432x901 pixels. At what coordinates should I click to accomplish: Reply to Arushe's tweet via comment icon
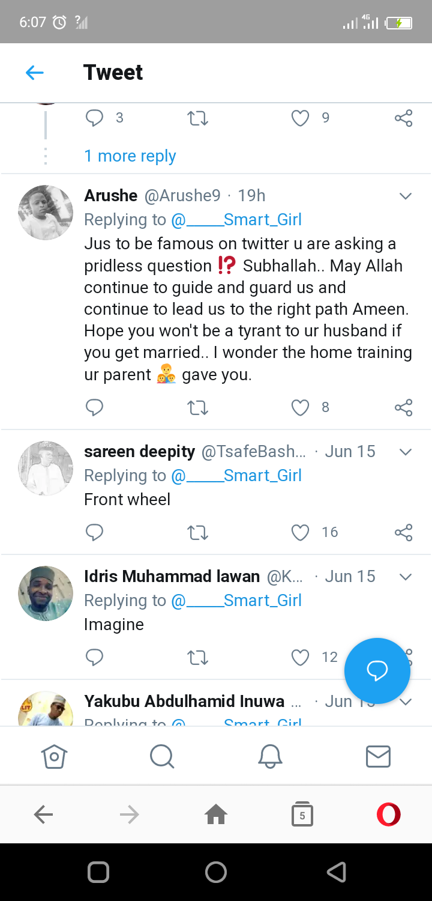[94, 408]
